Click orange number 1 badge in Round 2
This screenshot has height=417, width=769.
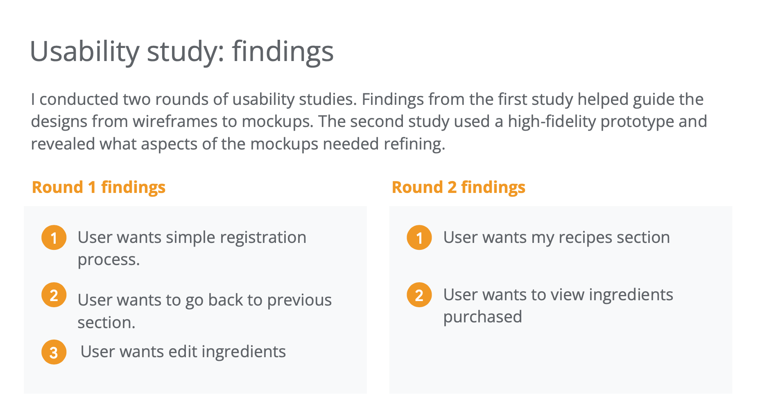419,238
